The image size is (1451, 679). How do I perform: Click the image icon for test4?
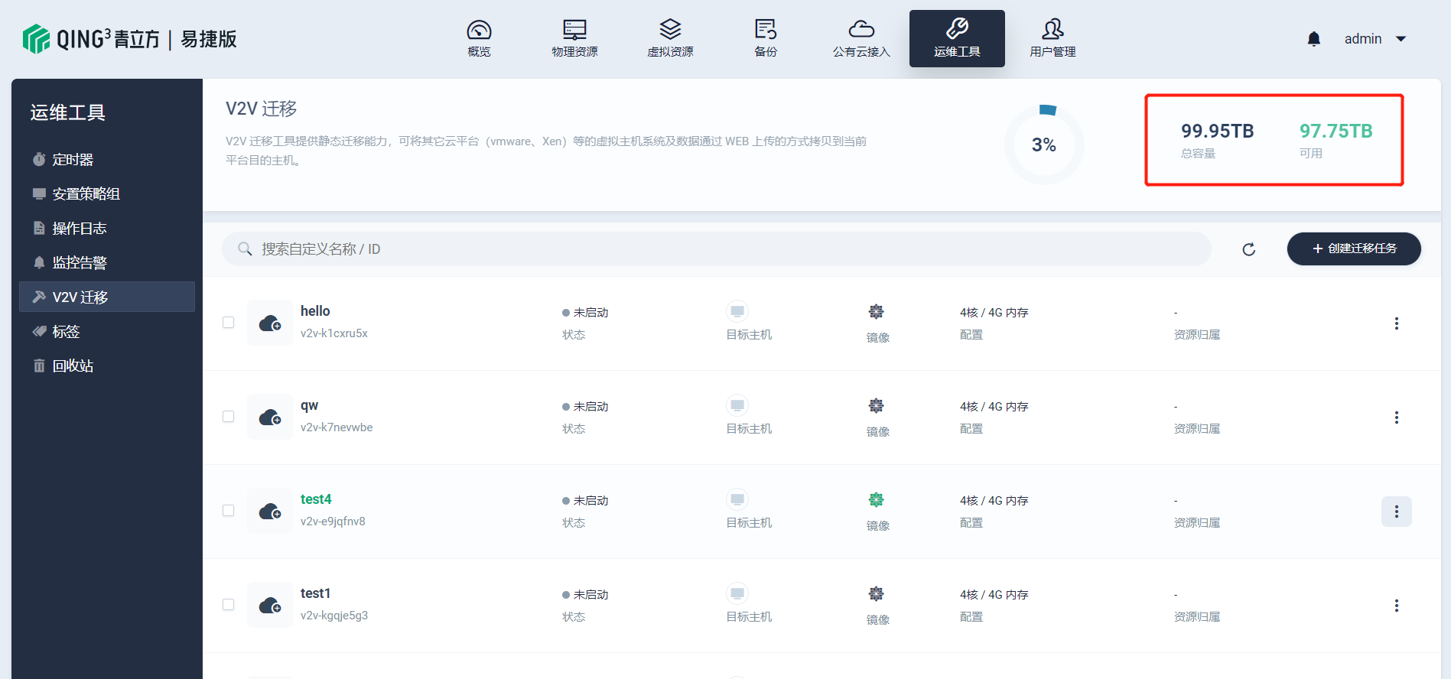(876, 500)
